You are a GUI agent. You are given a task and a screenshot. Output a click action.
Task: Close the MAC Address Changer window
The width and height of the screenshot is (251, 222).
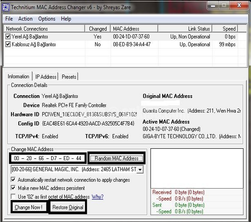point(239,5)
